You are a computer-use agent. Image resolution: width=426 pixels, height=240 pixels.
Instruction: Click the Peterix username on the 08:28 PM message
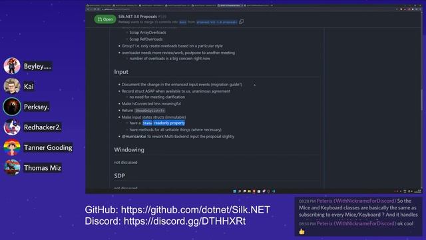pos(356,201)
